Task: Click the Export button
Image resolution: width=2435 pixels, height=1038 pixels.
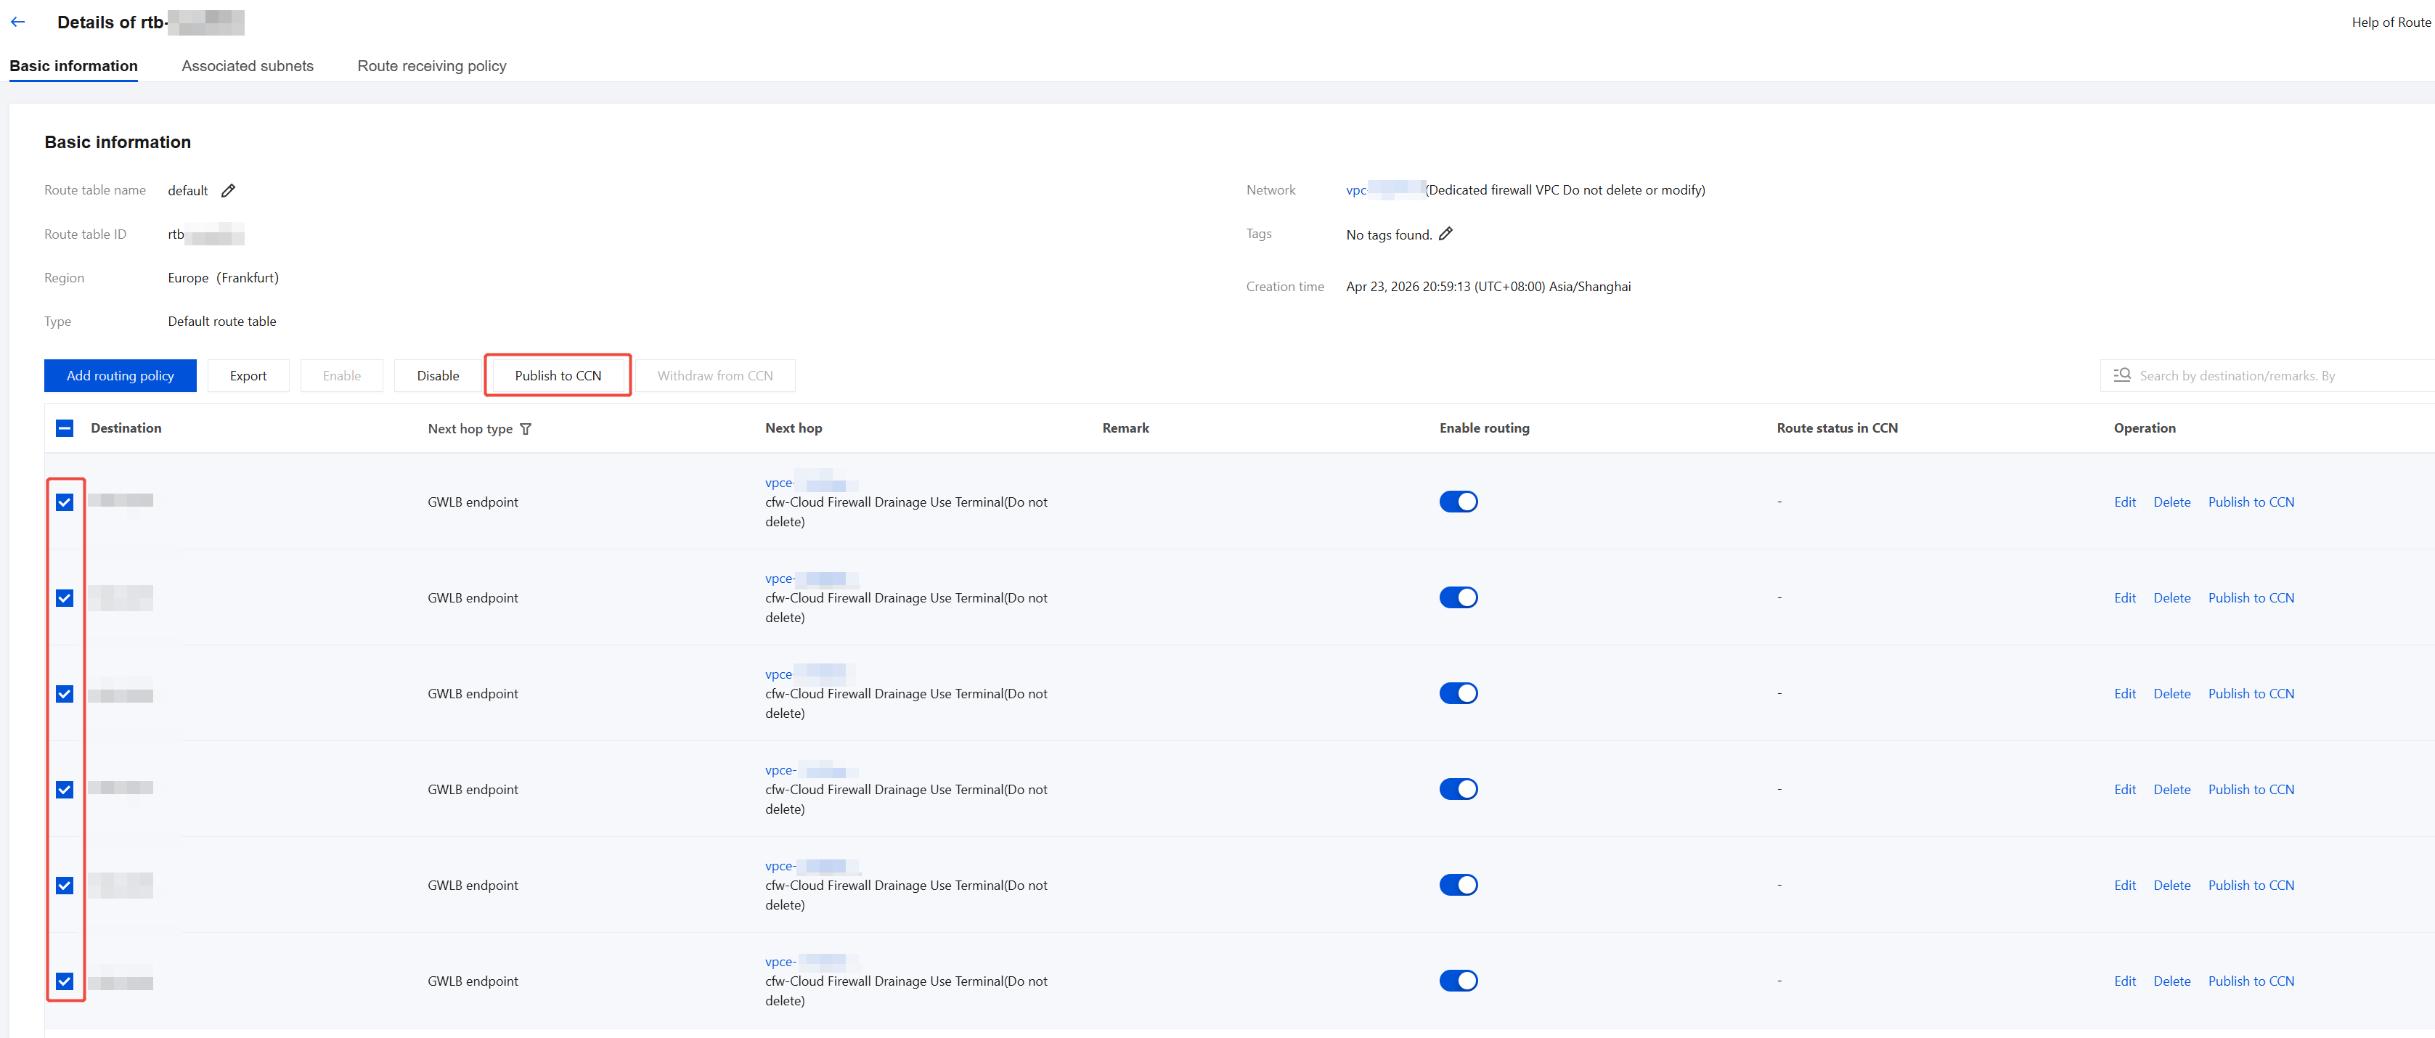Action: click(248, 375)
